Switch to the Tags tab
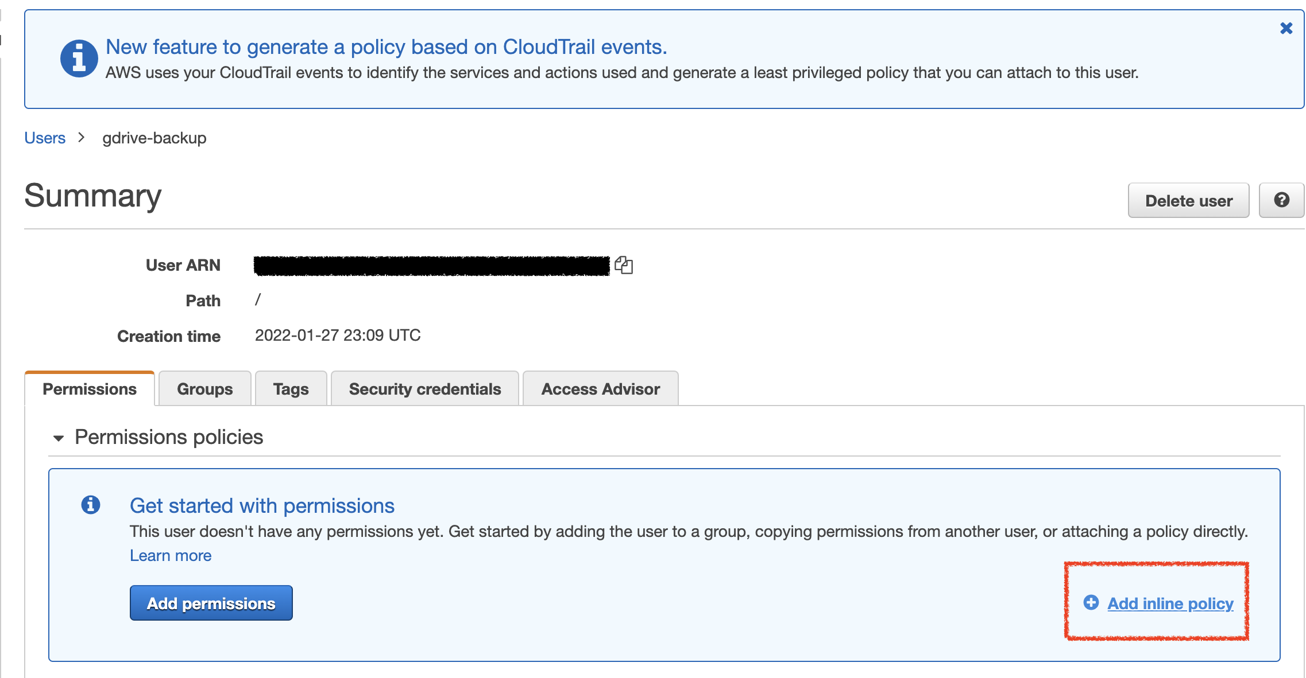Screen dimensions: 1306x678 [x=291, y=389]
